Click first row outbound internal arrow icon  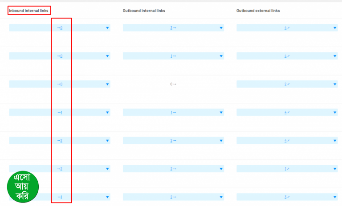(x=175, y=28)
